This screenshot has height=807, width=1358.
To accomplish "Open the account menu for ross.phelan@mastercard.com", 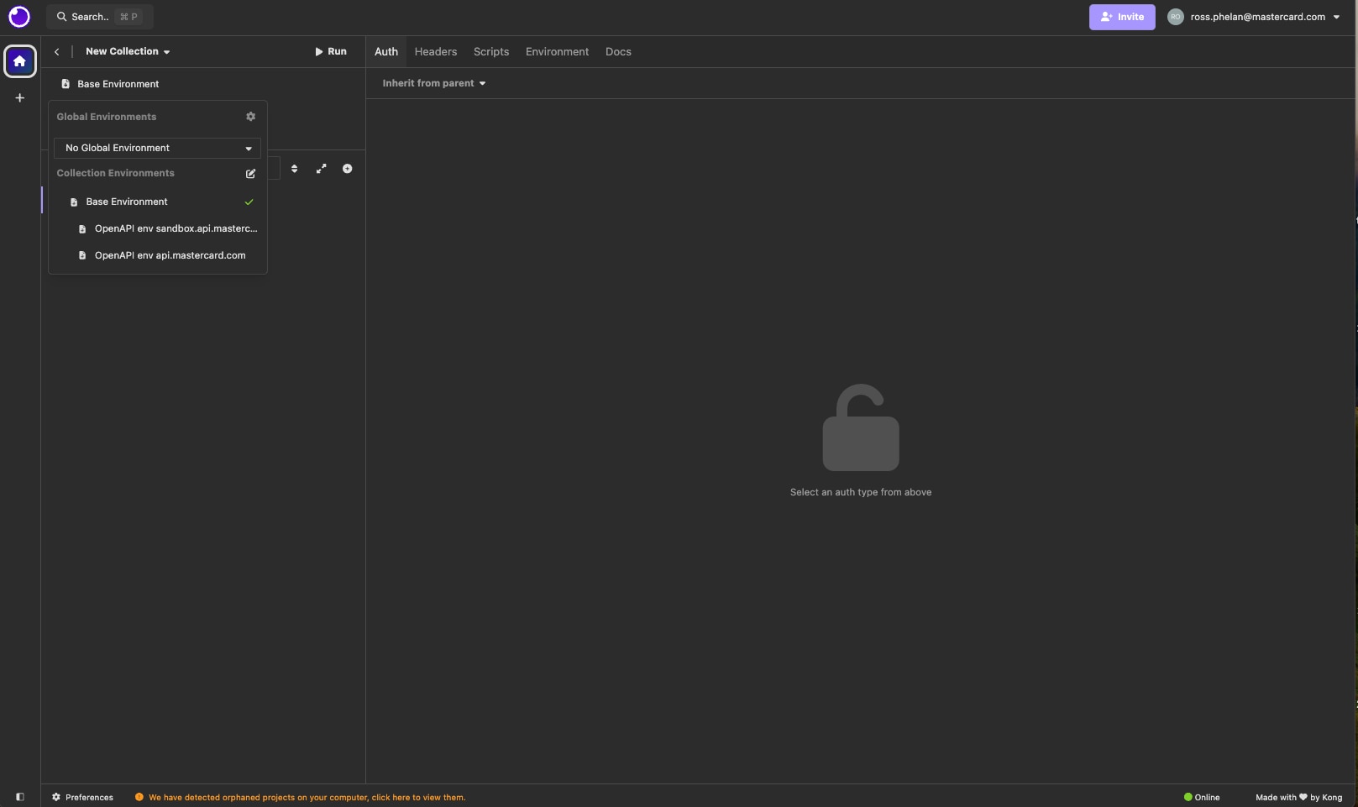I will pos(1256,17).
